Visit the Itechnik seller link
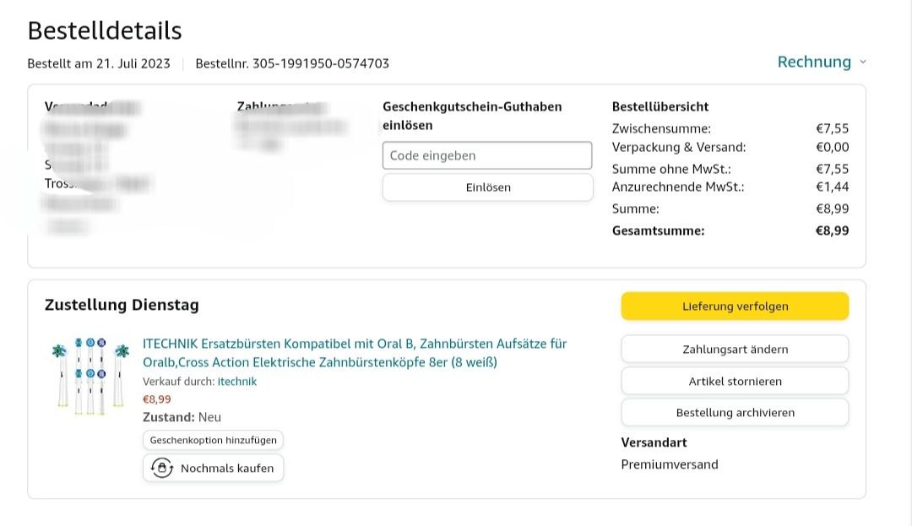The image size is (912, 526). pos(237,382)
